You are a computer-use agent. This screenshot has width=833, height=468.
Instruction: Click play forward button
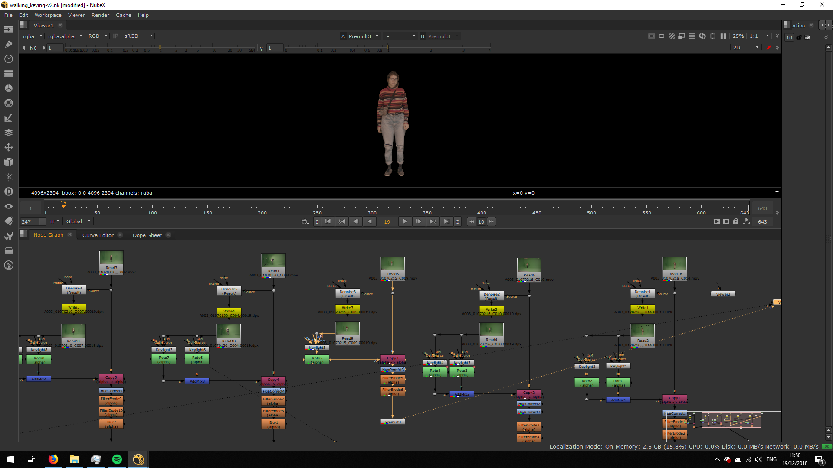click(x=405, y=221)
